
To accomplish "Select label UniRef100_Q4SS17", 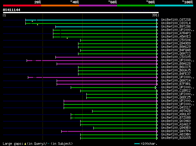I will (x=176, y=108).
